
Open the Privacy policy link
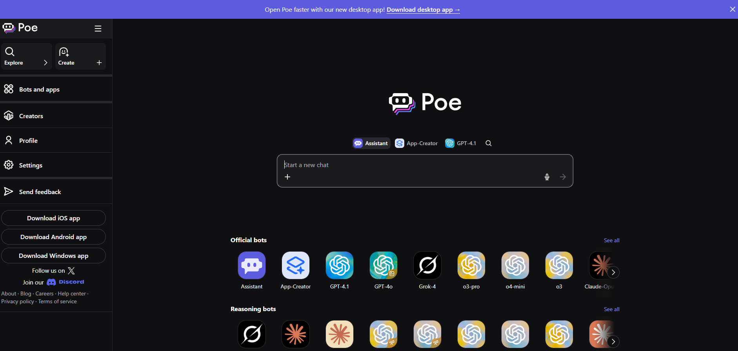[x=18, y=301]
